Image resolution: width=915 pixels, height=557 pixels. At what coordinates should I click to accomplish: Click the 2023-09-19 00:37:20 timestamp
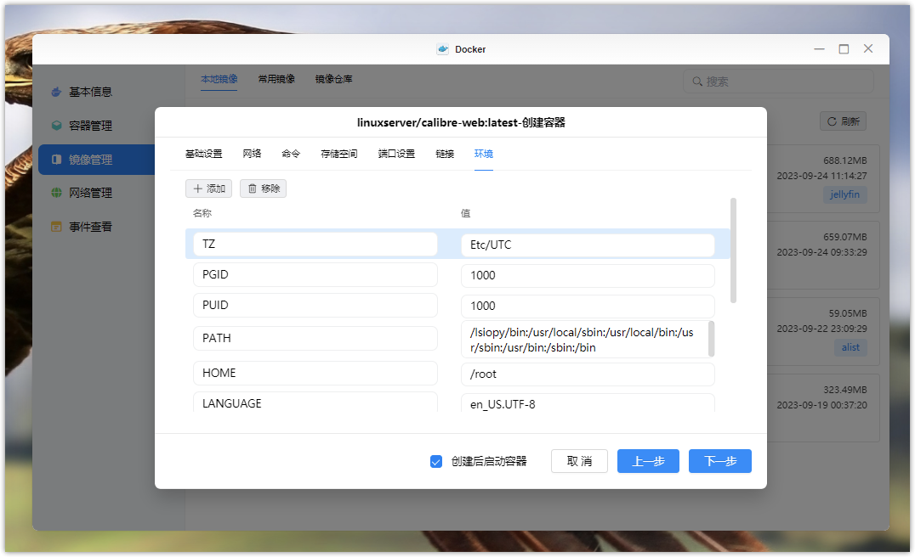coord(821,405)
